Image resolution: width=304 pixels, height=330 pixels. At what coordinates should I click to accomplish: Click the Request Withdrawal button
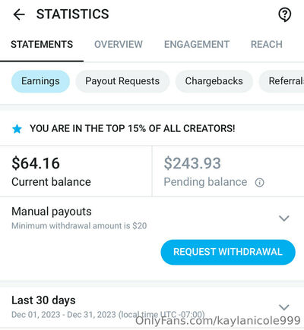point(228,252)
